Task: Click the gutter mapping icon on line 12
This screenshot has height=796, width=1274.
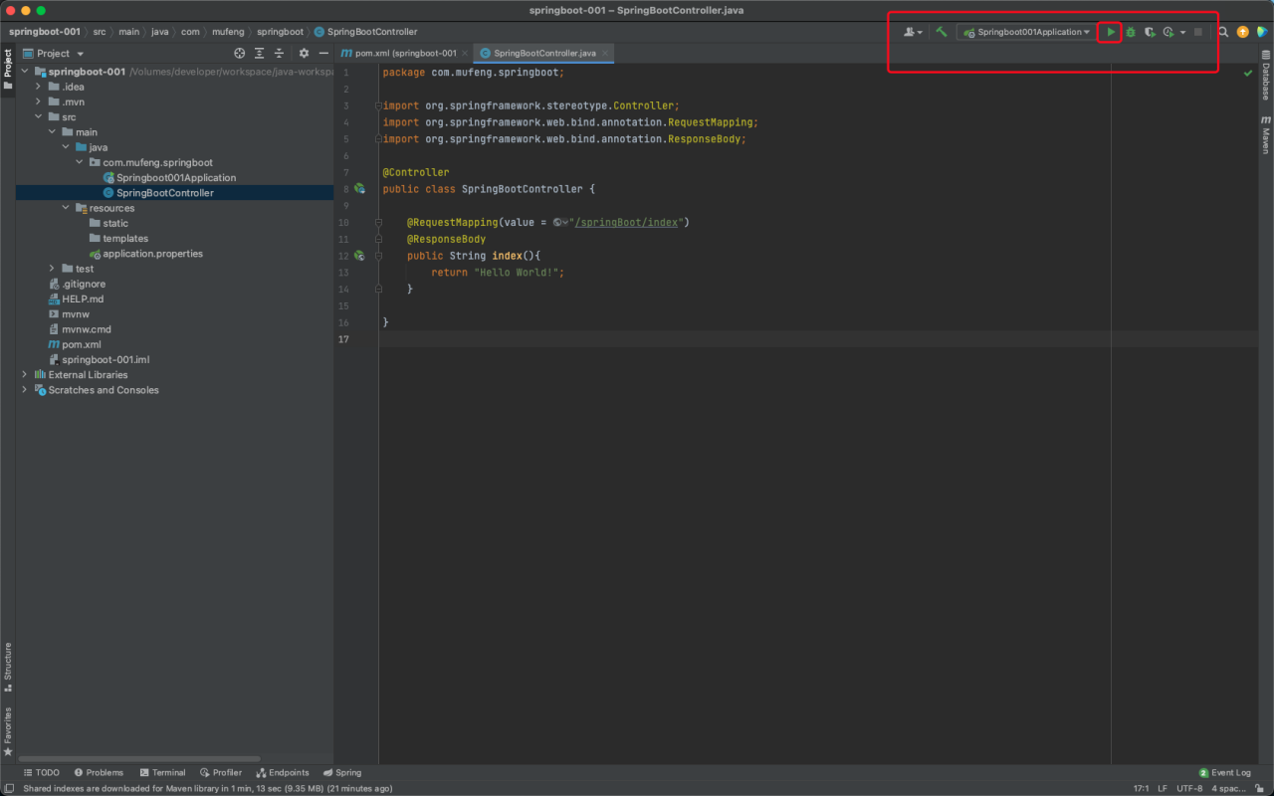Action: click(359, 256)
